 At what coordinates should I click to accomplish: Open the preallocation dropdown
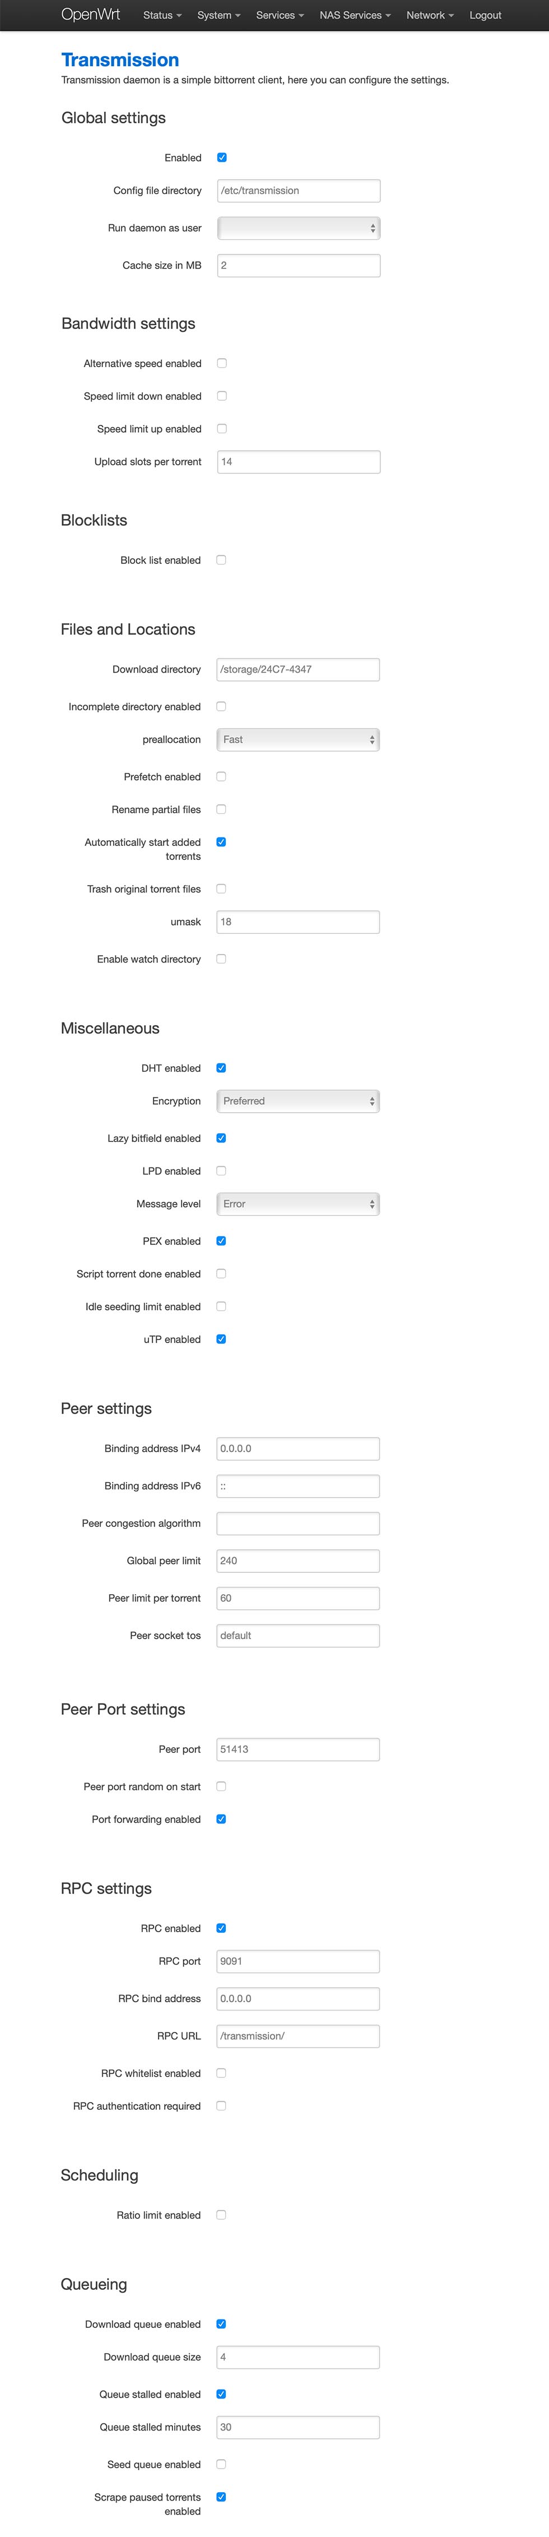click(x=298, y=739)
